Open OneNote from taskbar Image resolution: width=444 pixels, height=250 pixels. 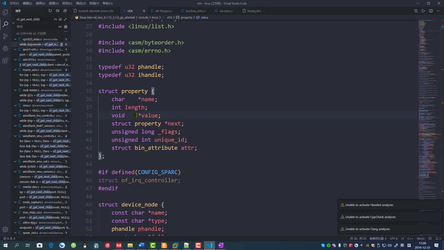pos(221,245)
